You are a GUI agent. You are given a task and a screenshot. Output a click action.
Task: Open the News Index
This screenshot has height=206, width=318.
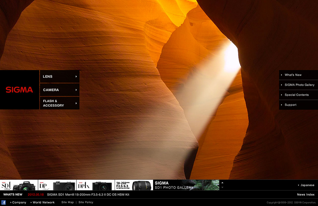[305, 195]
